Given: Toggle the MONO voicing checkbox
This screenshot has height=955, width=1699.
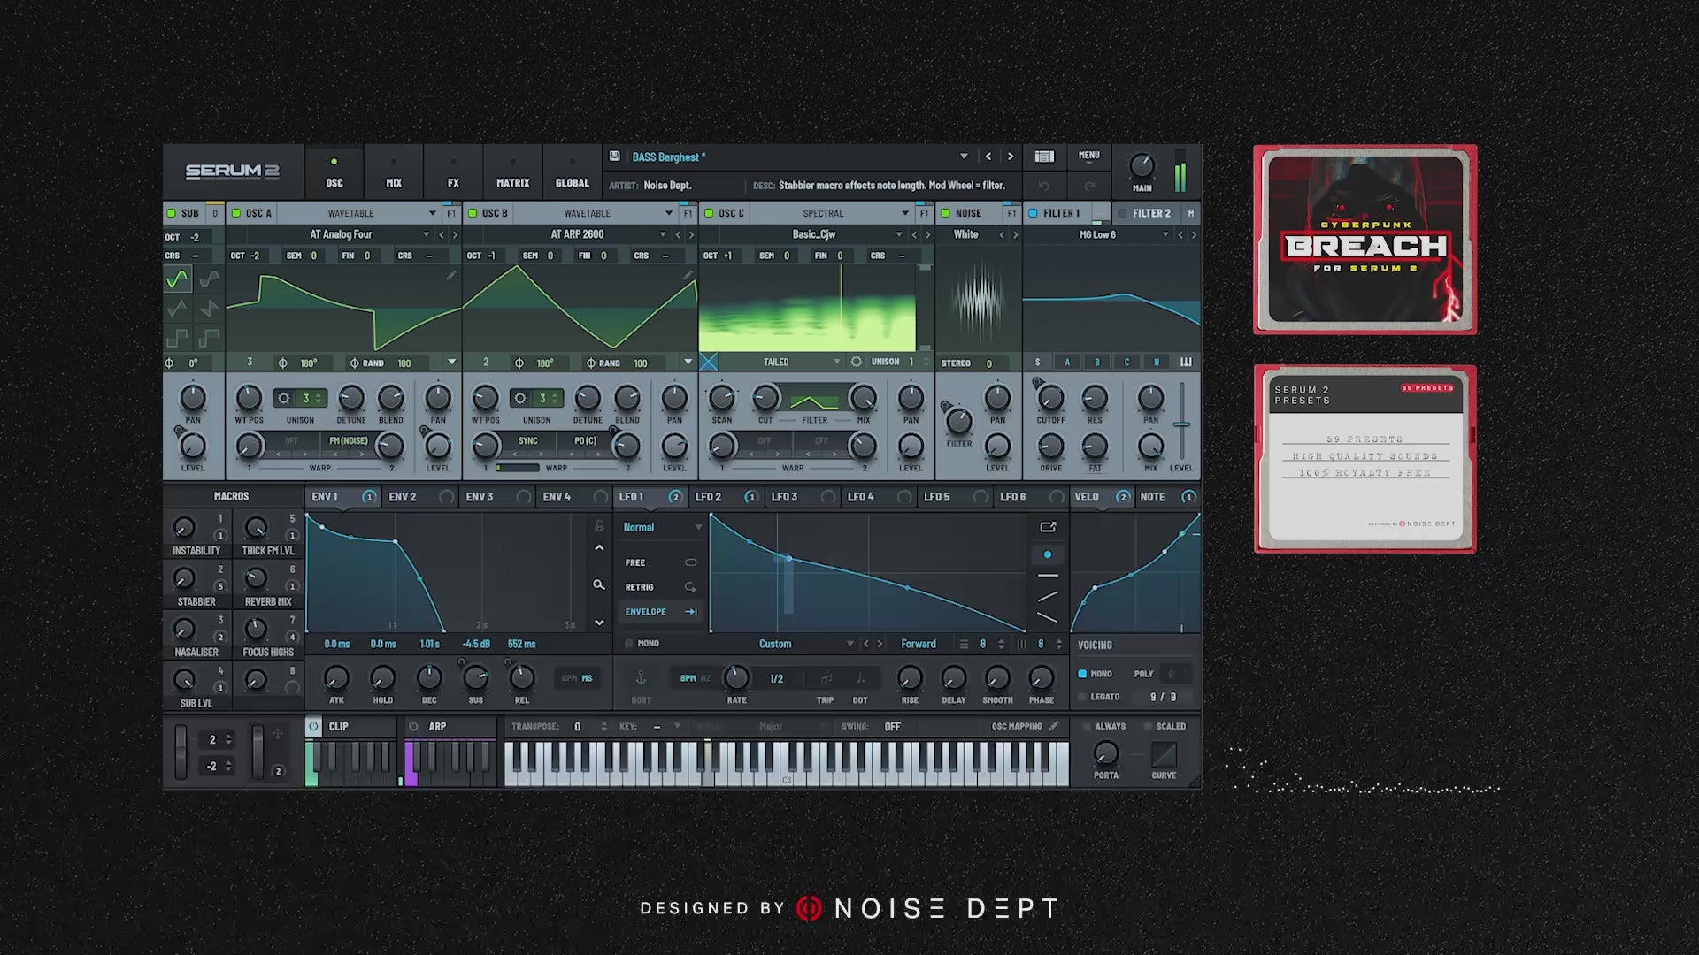Looking at the screenshot, I should pos(1082,674).
